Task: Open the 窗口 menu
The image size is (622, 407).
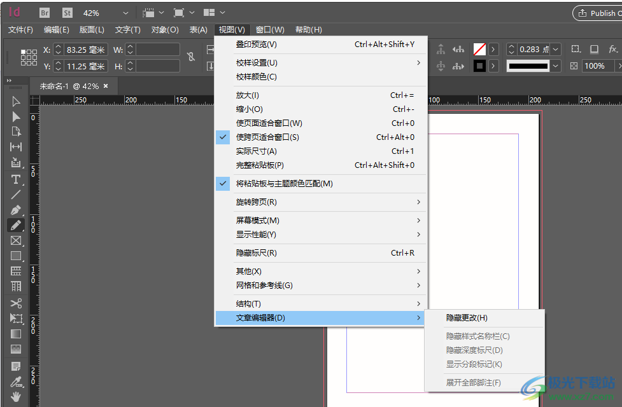Action: pos(269,29)
